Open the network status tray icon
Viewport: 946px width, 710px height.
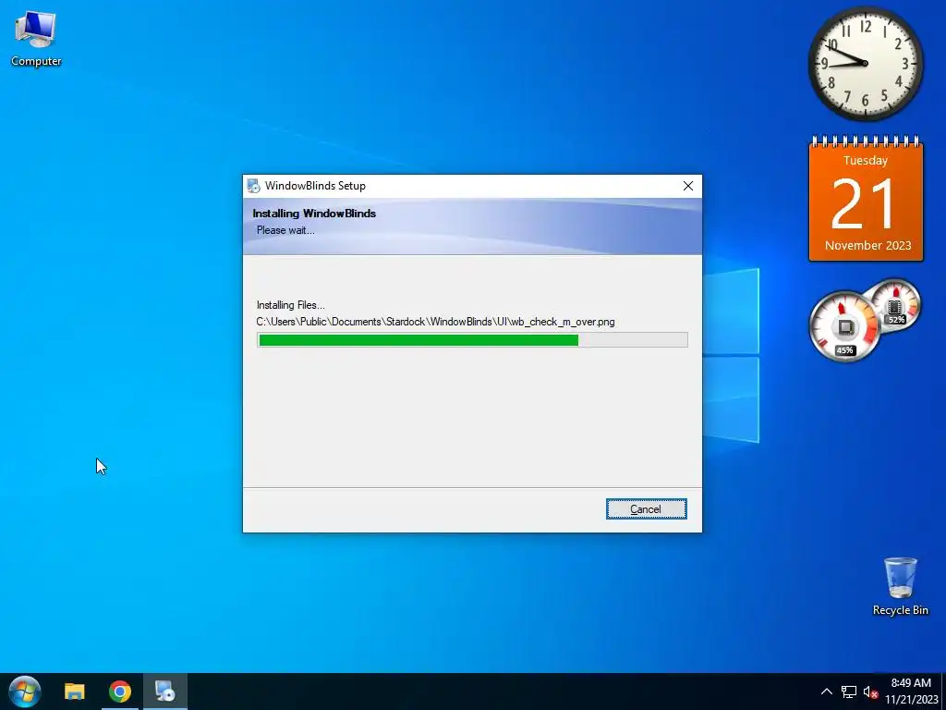point(849,692)
